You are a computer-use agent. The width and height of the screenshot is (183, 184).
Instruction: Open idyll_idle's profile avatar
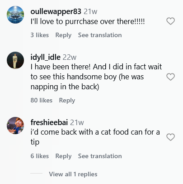pos(15,60)
